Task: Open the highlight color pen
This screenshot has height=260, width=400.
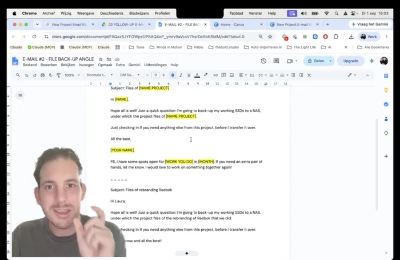Action: tap(206, 75)
